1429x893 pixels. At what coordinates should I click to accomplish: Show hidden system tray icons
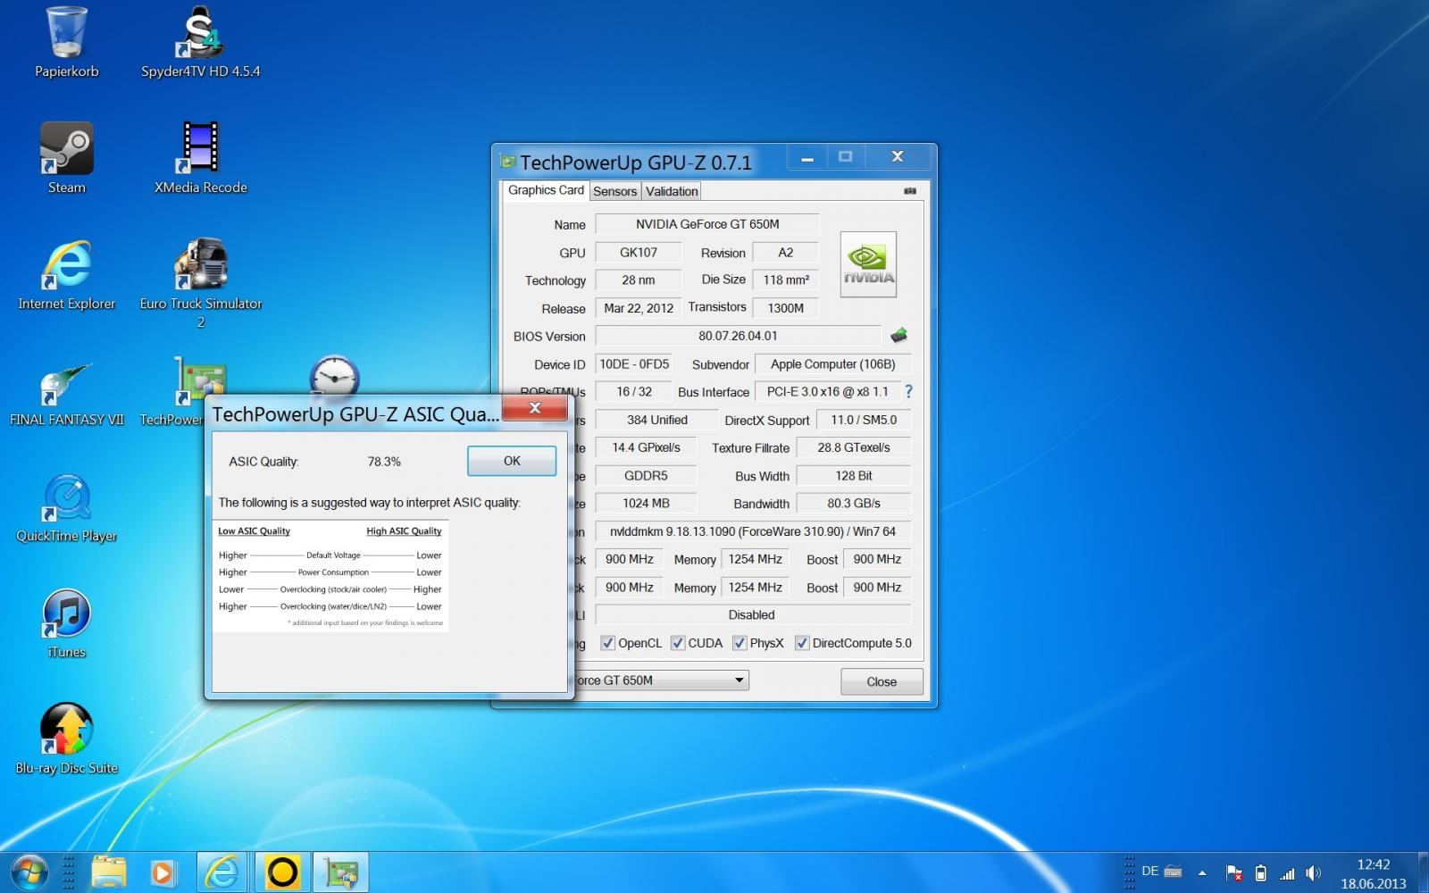(x=1202, y=873)
